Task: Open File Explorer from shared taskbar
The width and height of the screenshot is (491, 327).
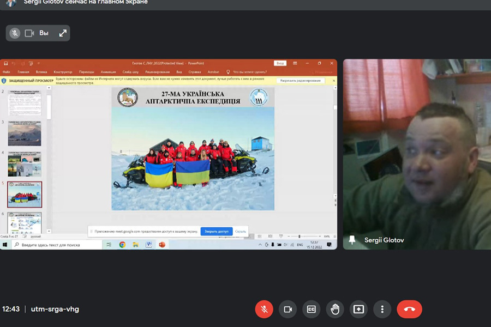Action: [136, 245]
